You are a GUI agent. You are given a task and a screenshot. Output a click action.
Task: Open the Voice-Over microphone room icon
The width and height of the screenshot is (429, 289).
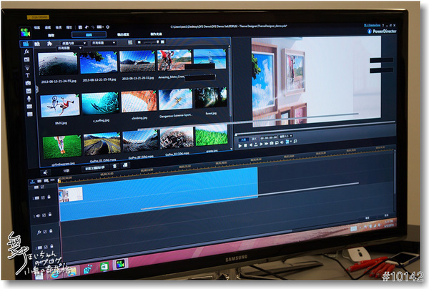[29, 99]
